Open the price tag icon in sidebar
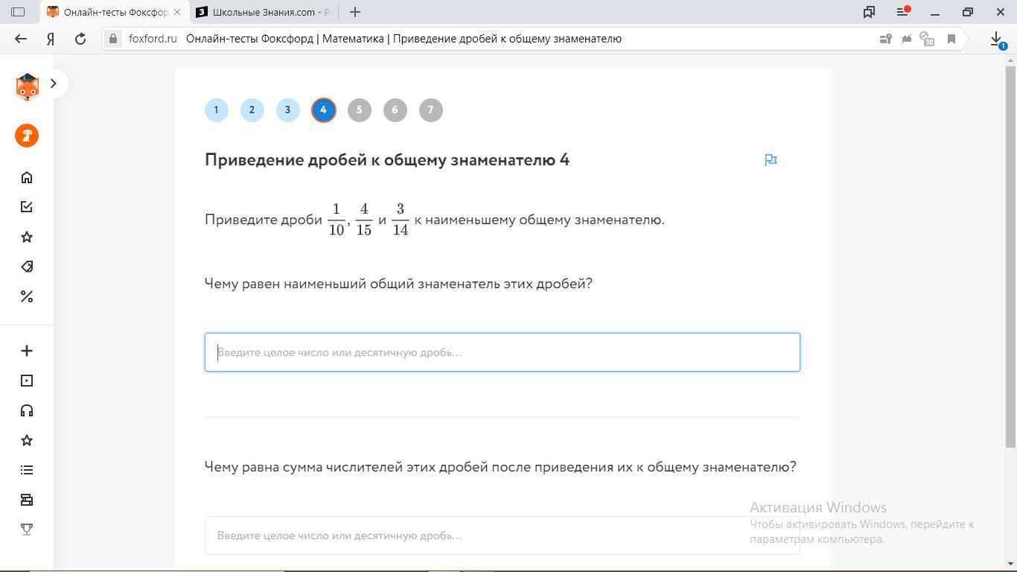 pyautogui.click(x=27, y=267)
